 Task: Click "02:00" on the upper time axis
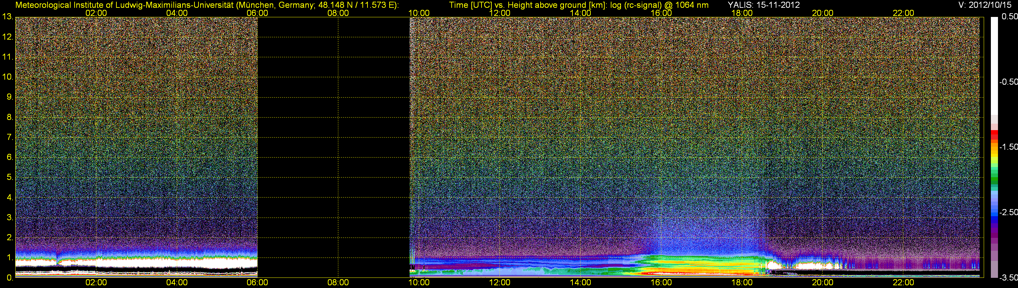pos(96,13)
